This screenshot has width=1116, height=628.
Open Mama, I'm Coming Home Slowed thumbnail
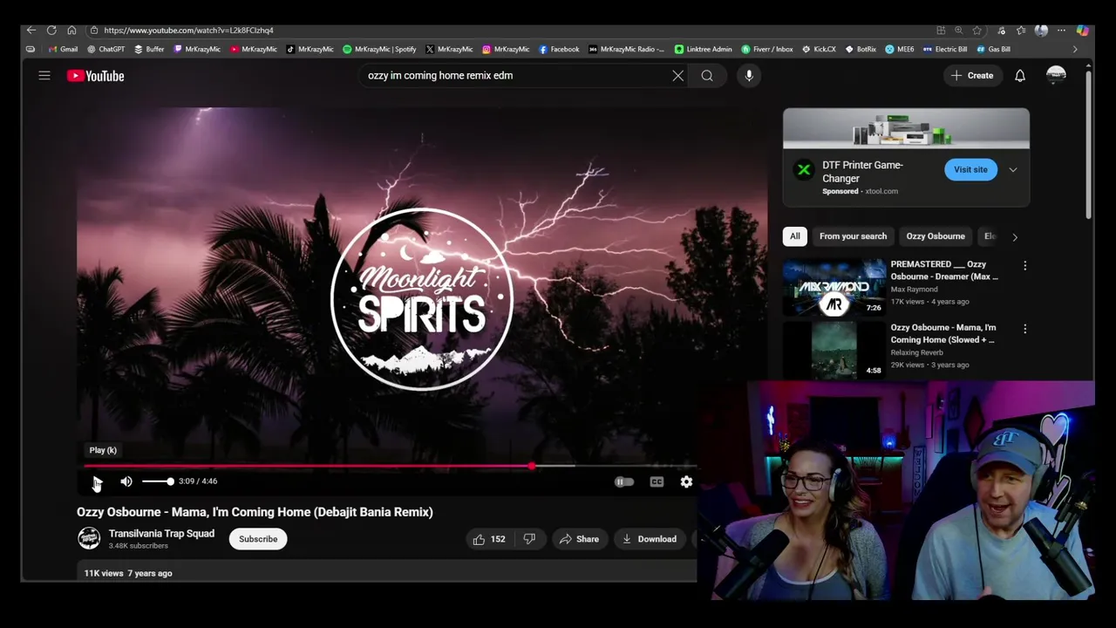834,350
